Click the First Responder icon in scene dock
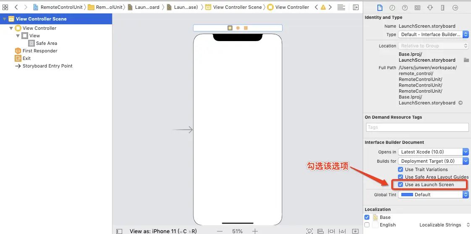471x234 pixels. point(238,28)
